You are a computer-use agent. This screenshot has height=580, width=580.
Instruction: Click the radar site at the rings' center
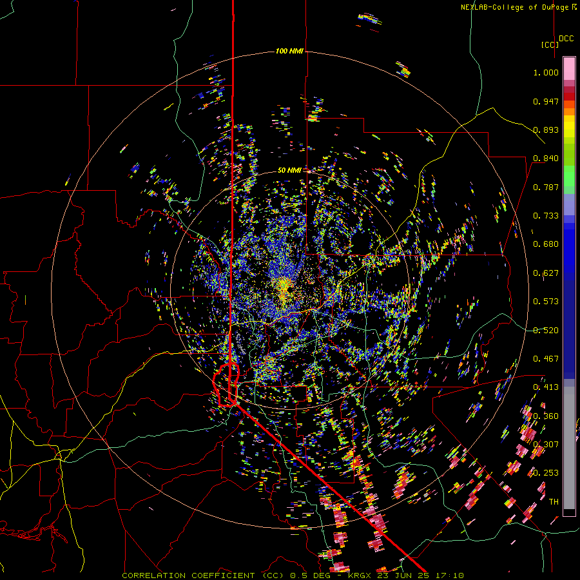(x=289, y=290)
